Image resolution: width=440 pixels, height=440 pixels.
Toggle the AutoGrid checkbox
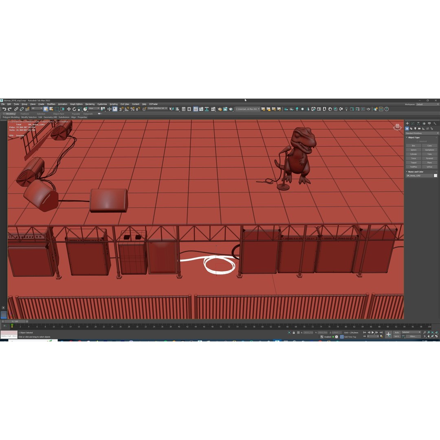pos(418,141)
